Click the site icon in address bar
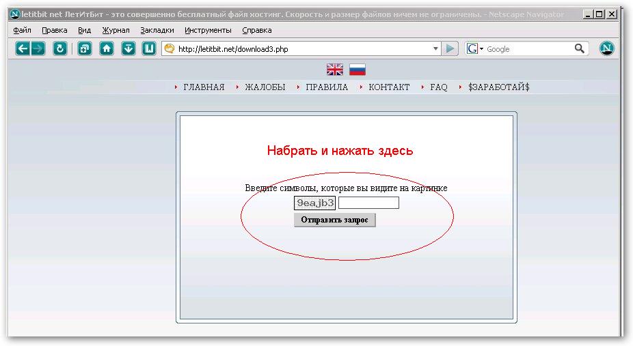 [x=170, y=48]
